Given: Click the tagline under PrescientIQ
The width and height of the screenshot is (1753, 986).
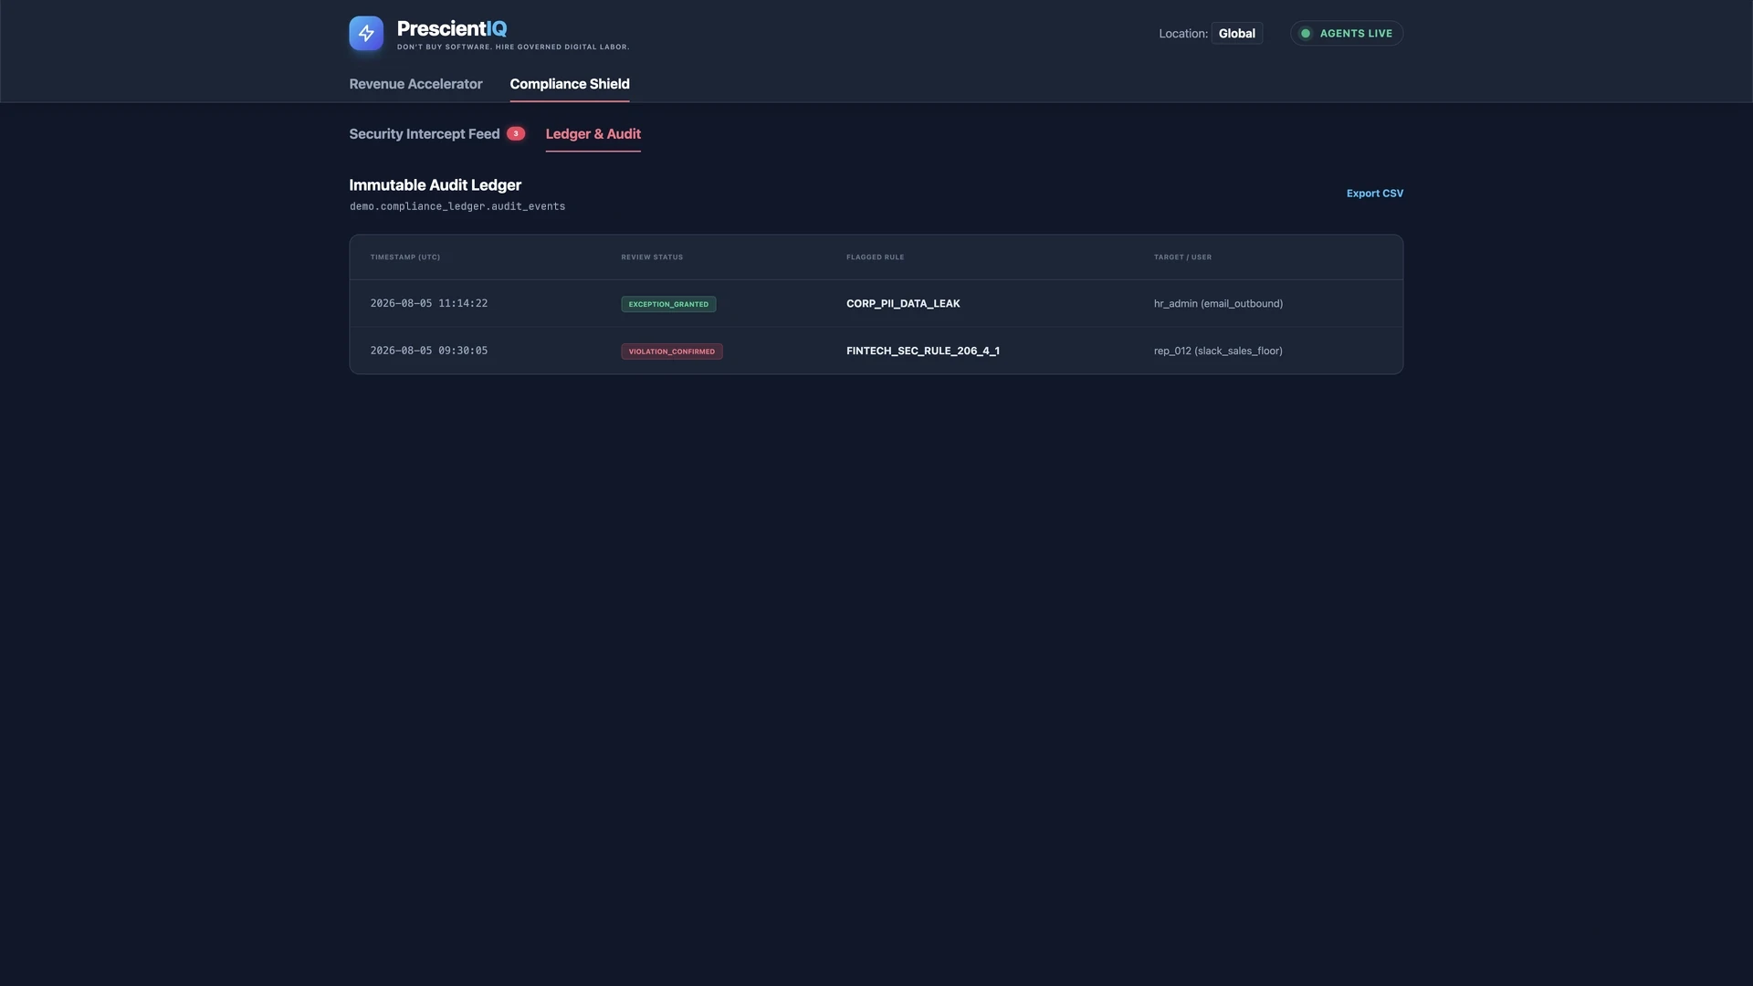Looking at the screenshot, I should 513,47.
